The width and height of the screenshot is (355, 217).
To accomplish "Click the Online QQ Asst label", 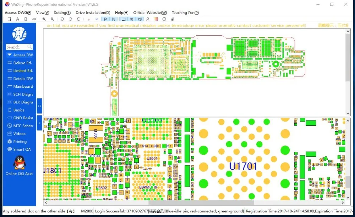I will point(19,174).
